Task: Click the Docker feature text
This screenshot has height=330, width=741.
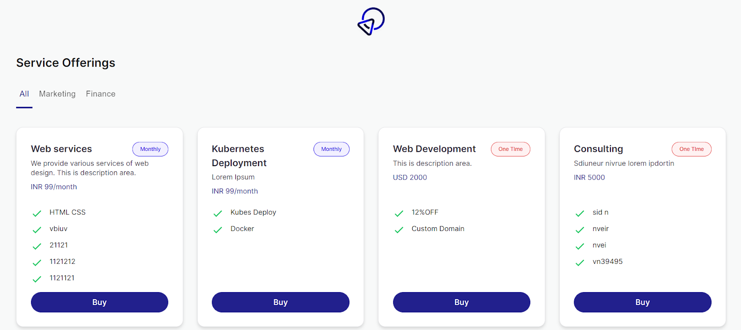Action: (242, 229)
